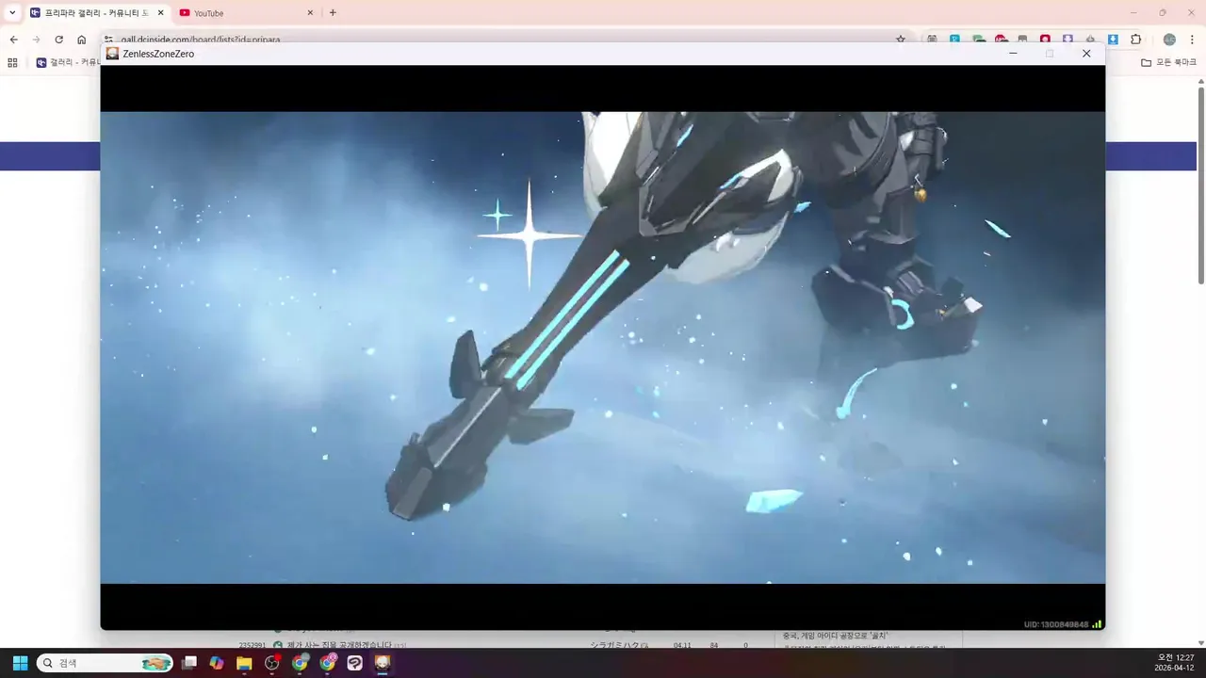Go forward in the Chrome browser
The width and height of the screenshot is (1206, 678).
pos(36,40)
